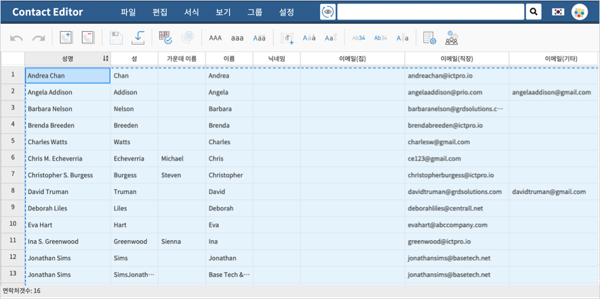Click the middle name cell Michael
This screenshot has width=600, height=299.
point(182,158)
